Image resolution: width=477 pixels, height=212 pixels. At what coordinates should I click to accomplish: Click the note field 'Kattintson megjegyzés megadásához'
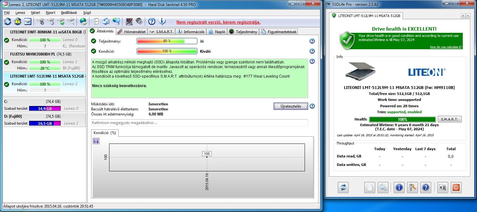point(199,123)
